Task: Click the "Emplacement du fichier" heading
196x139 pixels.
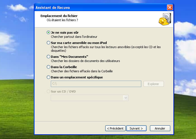Action: [x=59, y=16]
